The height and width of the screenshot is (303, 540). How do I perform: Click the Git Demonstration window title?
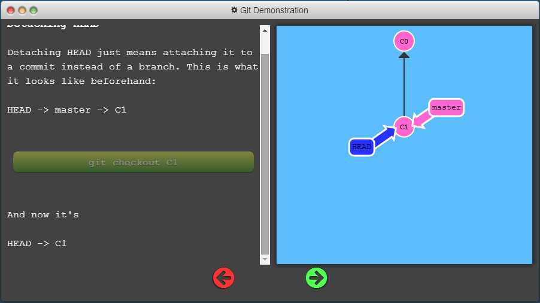pos(274,10)
